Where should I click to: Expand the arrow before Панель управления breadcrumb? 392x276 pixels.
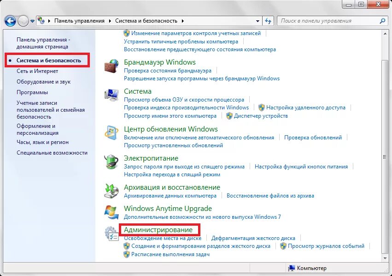(x=49, y=21)
